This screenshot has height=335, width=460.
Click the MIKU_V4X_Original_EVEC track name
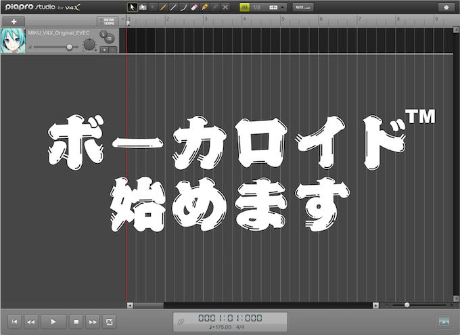tap(59, 33)
